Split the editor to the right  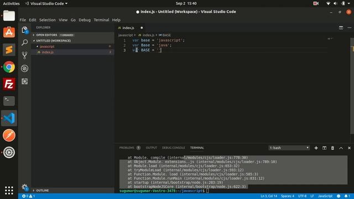coord(341,28)
